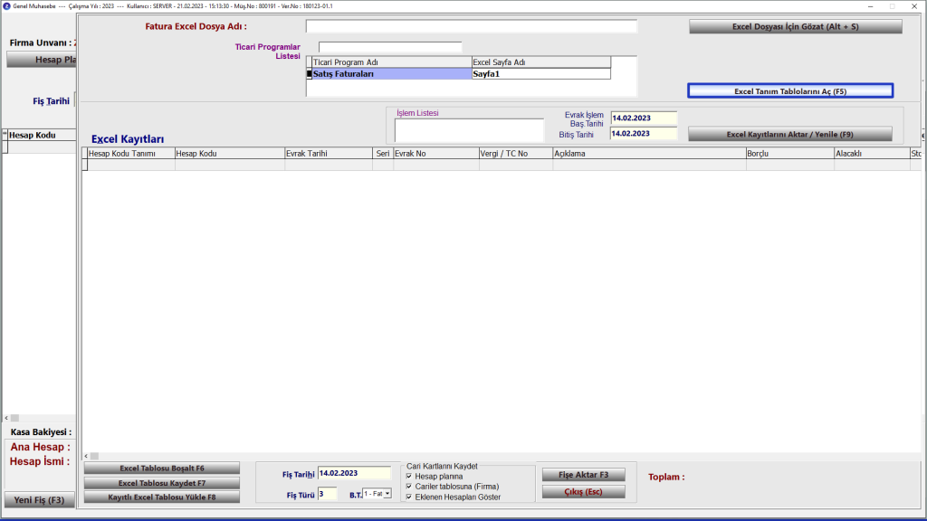Click the Excel Kayıtları horizontal scrollbar left arrow

pos(86,457)
